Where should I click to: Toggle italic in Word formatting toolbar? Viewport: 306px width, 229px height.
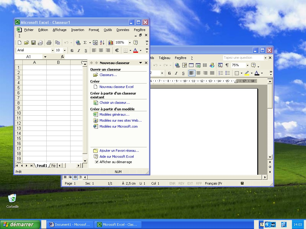[x=176, y=73]
